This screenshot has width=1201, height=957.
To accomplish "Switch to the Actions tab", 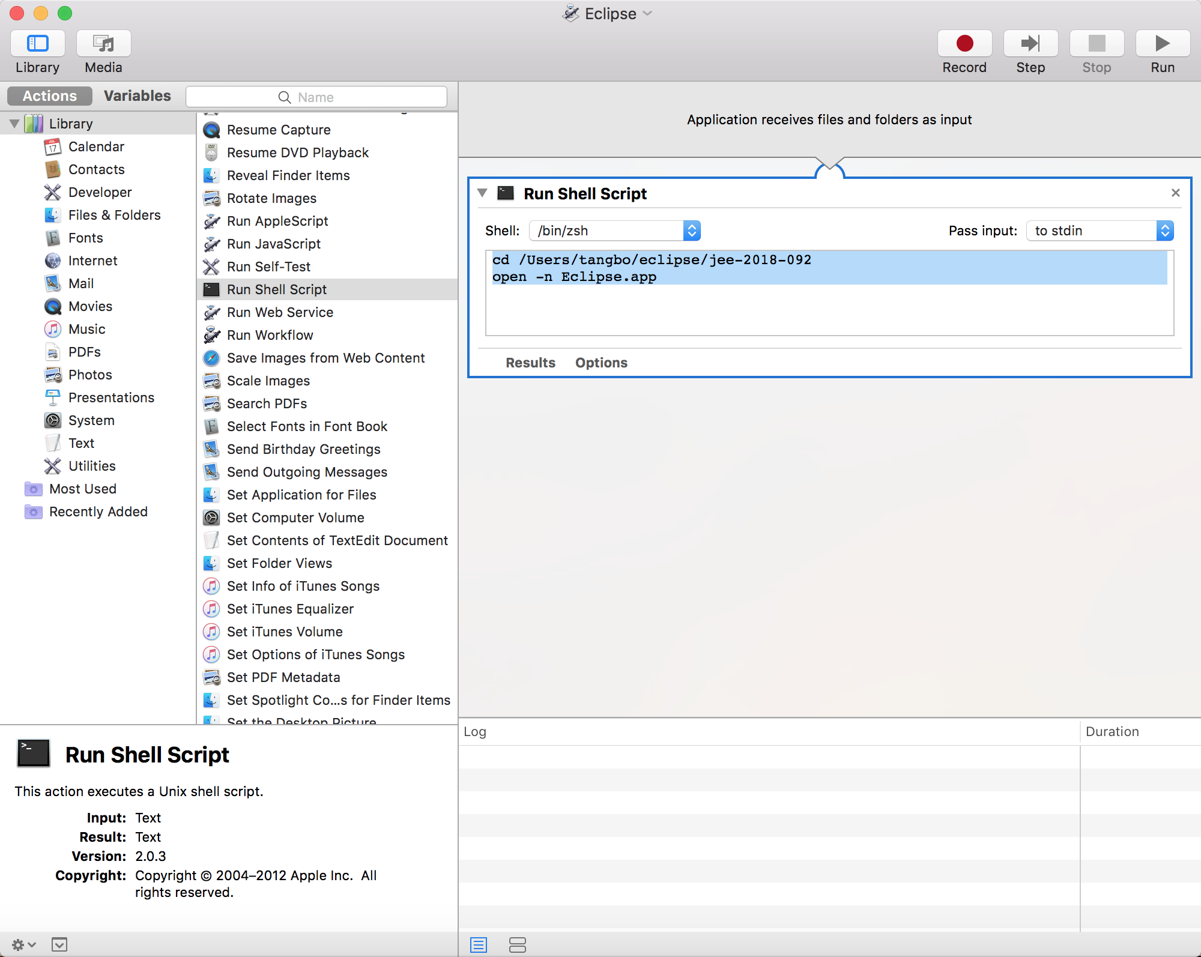I will (x=50, y=96).
